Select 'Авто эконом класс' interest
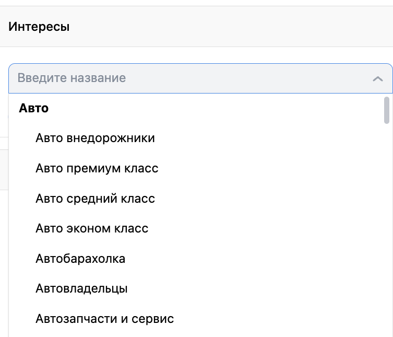 92,228
